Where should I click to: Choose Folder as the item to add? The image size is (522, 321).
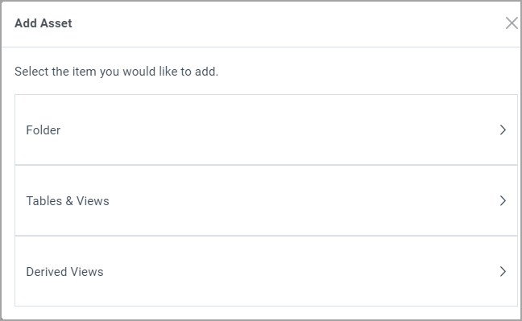266,130
